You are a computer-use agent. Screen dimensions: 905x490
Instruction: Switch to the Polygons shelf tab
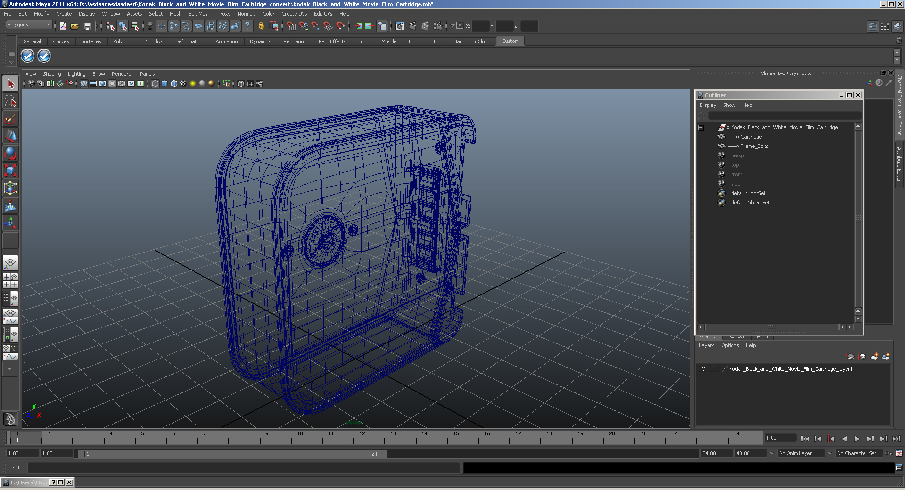[x=123, y=41]
